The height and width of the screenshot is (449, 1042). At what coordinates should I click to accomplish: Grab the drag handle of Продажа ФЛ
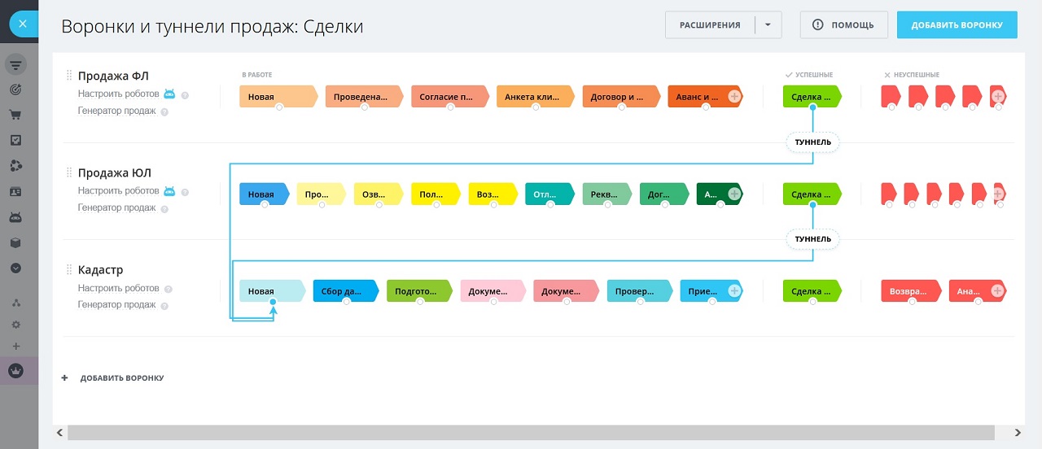coord(69,76)
